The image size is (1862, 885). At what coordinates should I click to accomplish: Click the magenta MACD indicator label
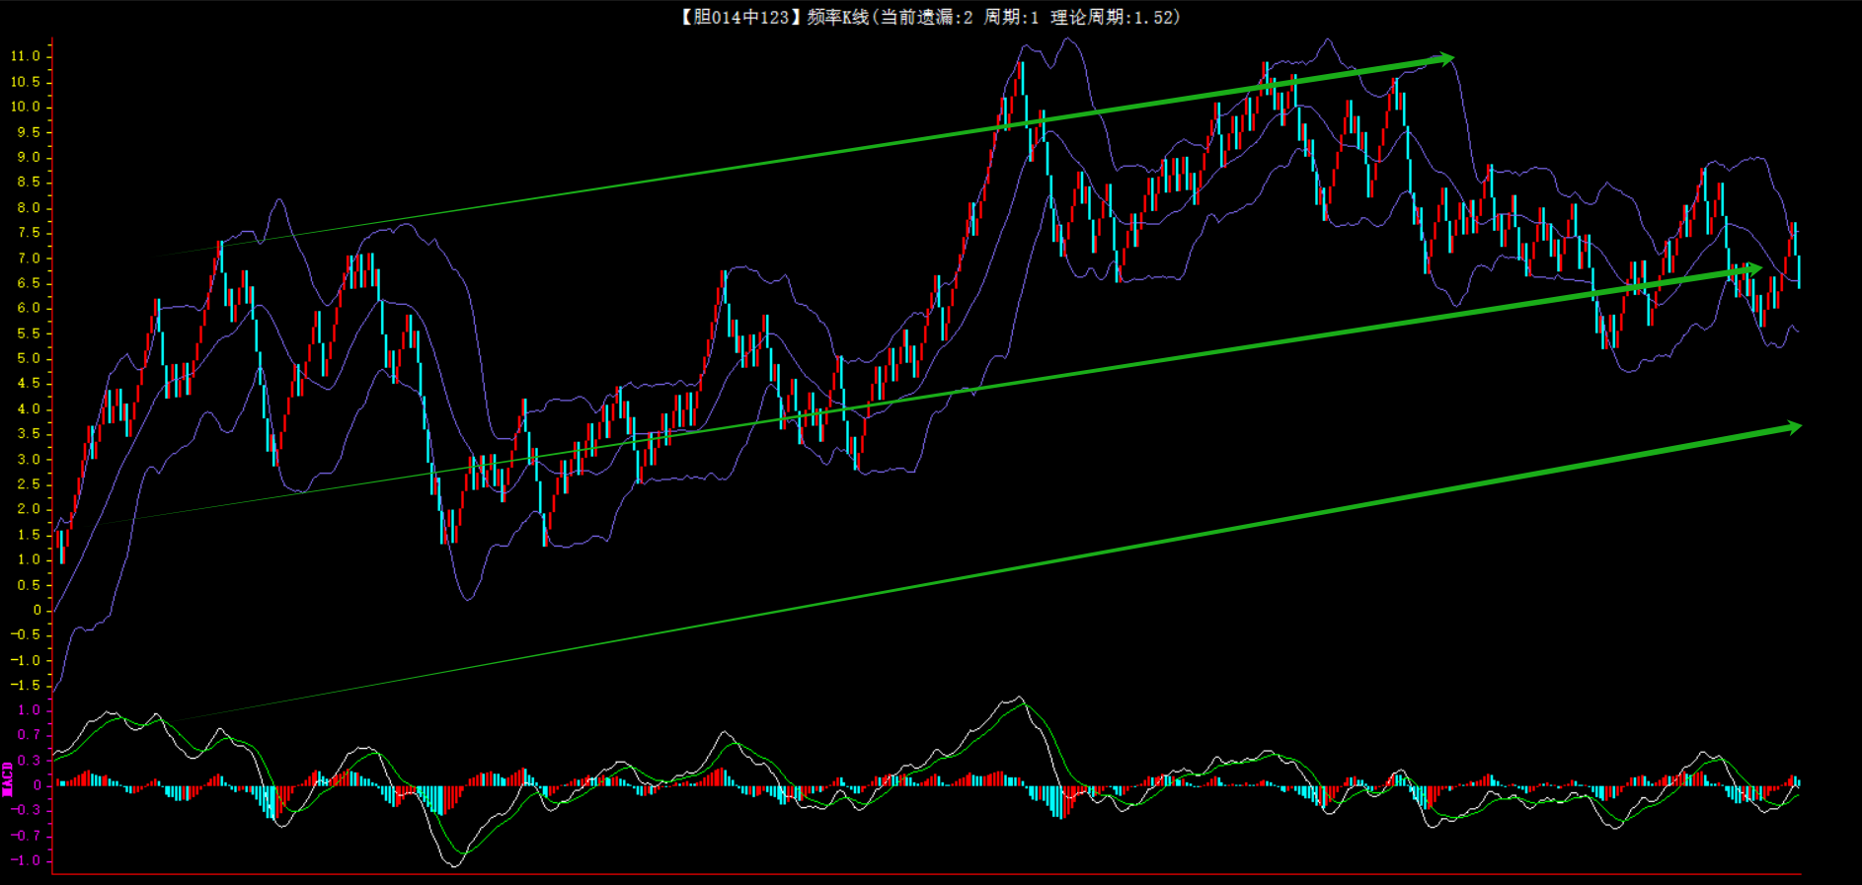click(x=8, y=779)
